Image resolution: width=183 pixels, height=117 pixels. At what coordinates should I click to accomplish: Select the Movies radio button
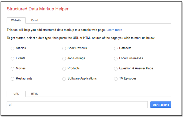[x=13, y=69]
